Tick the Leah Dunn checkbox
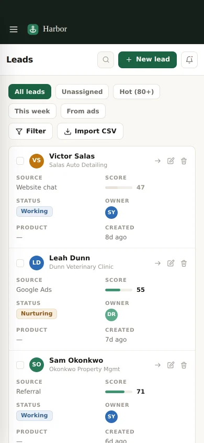The image size is (204, 443). tap(20, 263)
